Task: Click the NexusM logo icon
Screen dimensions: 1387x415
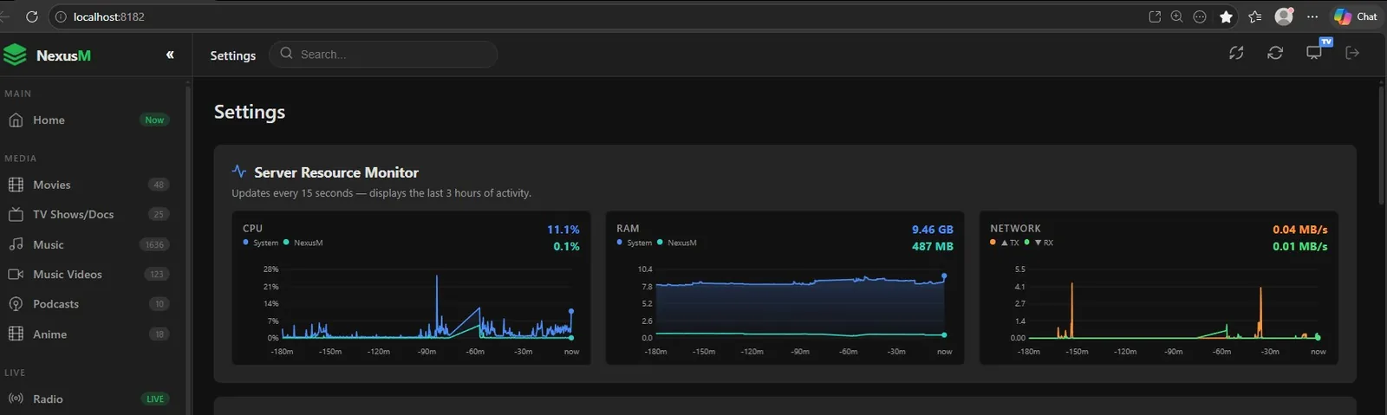Action: click(15, 55)
